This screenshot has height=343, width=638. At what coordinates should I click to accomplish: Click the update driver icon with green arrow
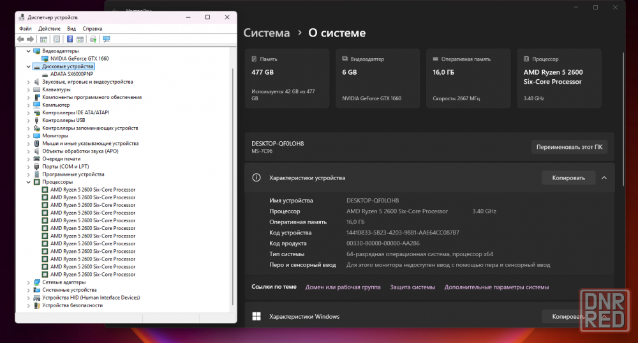click(x=93, y=39)
